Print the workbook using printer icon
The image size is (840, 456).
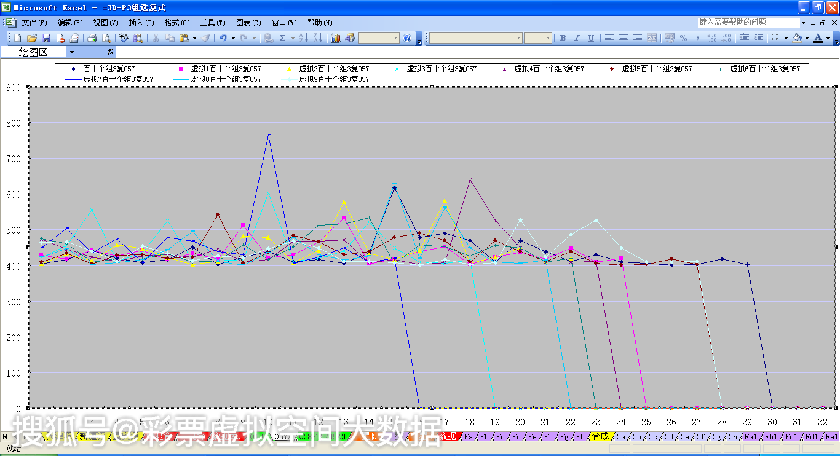[92, 38]
